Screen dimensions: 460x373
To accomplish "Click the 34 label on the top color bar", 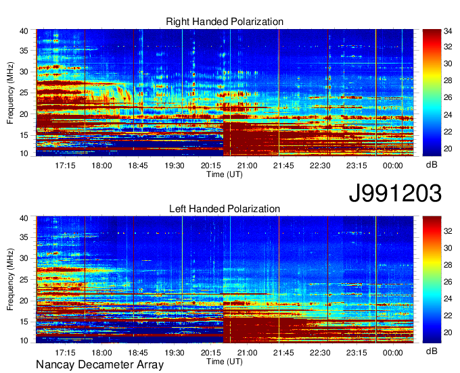I will coord(448,31).
